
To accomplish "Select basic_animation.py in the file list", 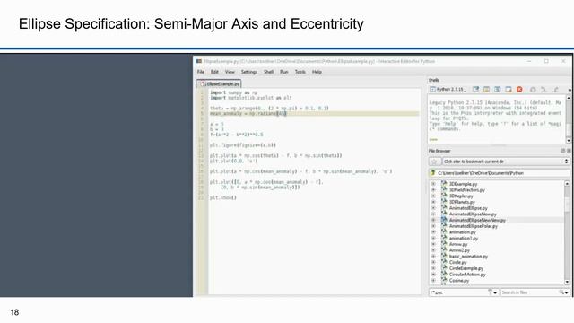I will 468,257.
